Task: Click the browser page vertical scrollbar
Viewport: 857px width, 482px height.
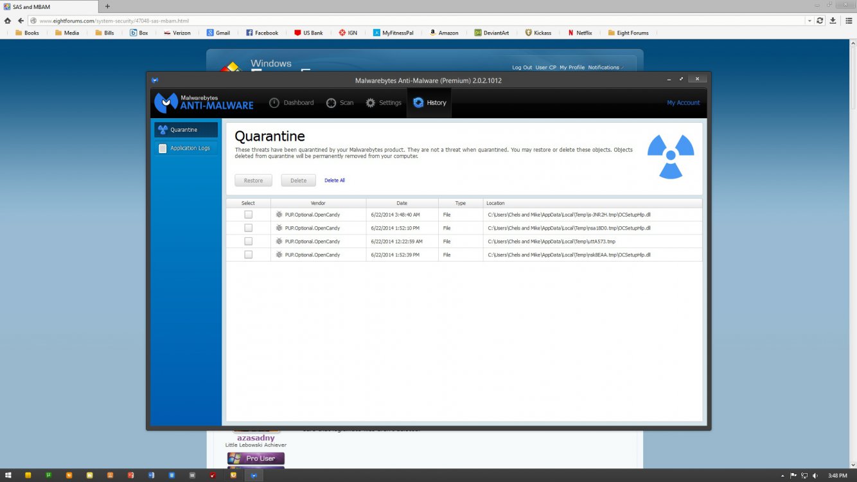Action: (x=853, y=254)
